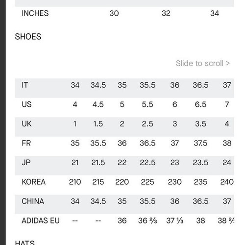Select UK size 3.5 cell
The image size is (245, 245).
[x=200, y=124]
